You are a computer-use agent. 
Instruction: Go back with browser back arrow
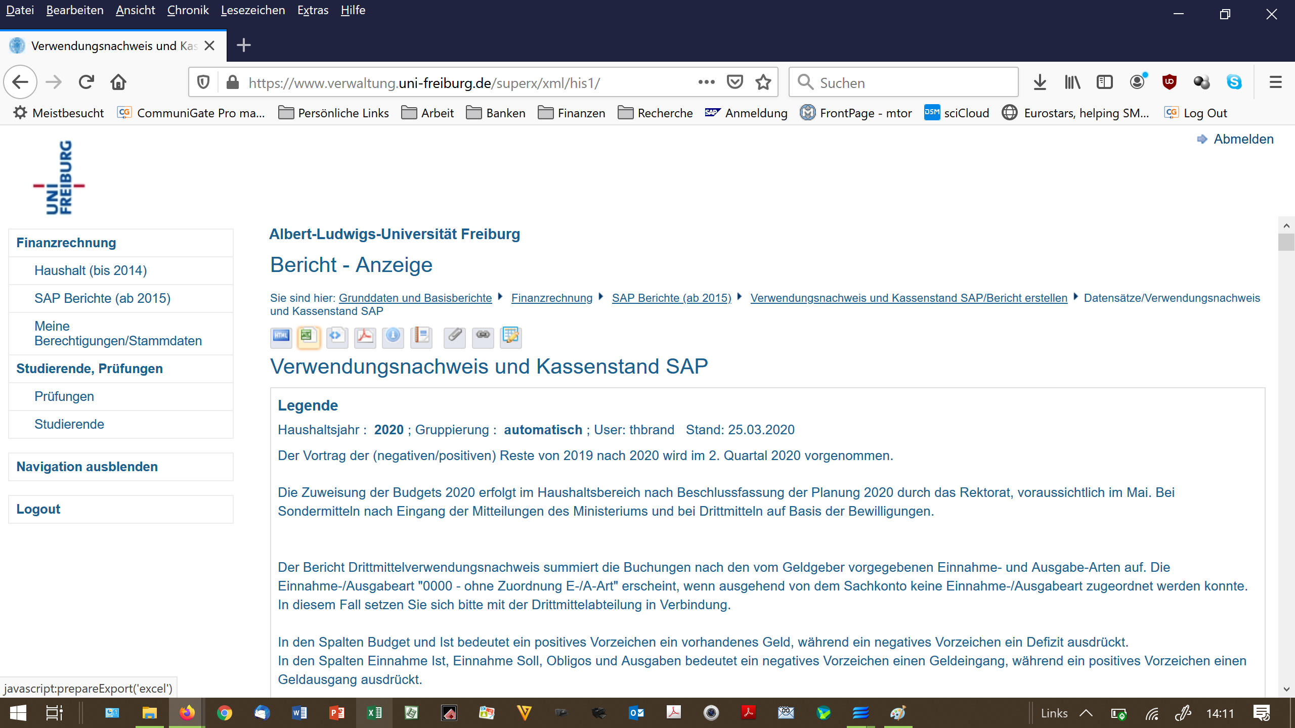(20, 82)
